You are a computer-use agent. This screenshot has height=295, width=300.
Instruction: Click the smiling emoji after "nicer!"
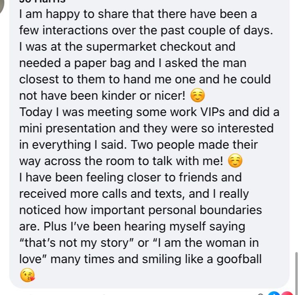[197, 95]
